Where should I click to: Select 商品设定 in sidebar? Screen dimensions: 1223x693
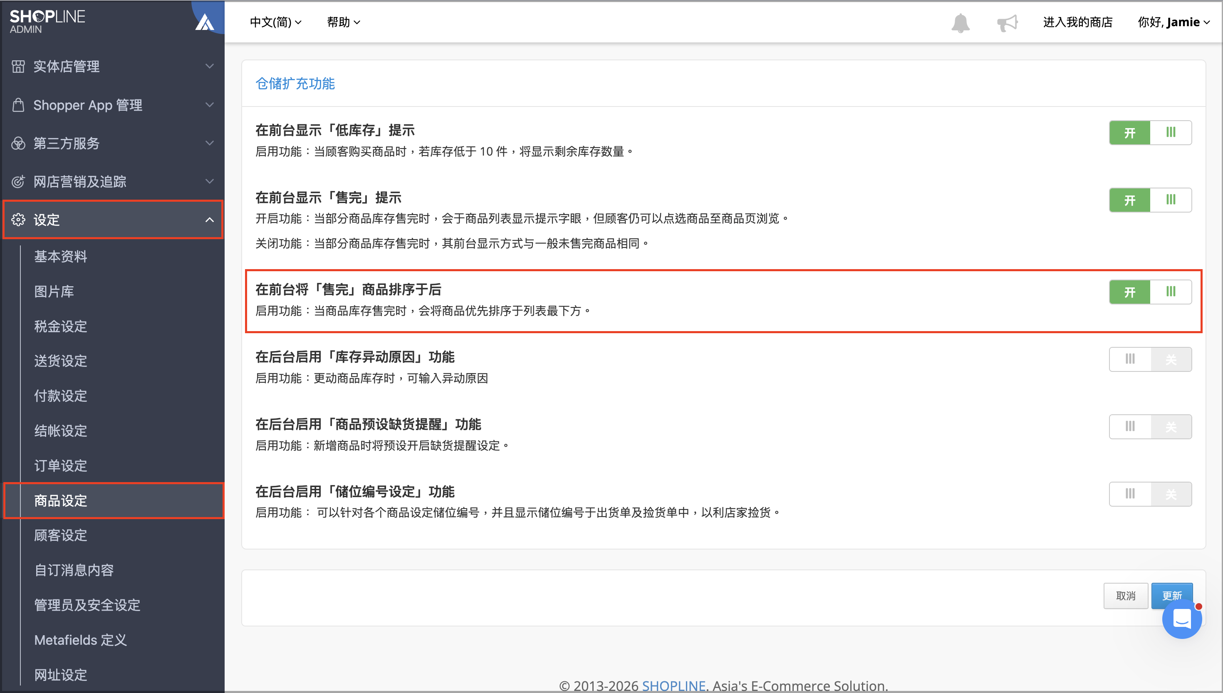[x=114, y=500]
